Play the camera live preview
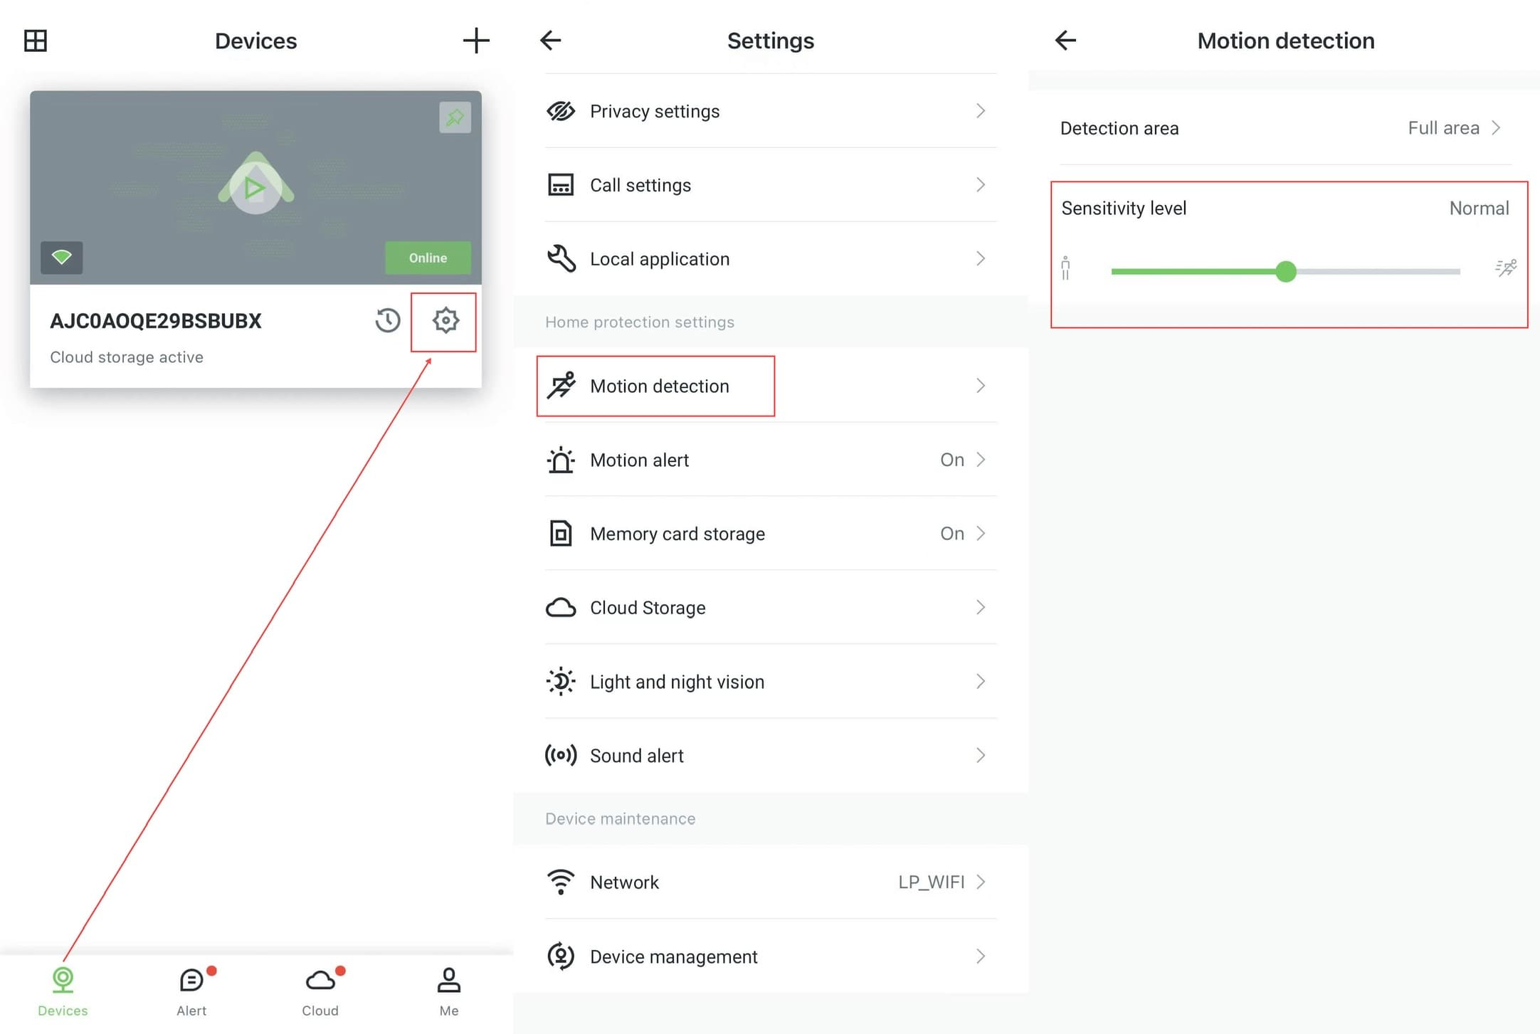 [x=255, y=188]
